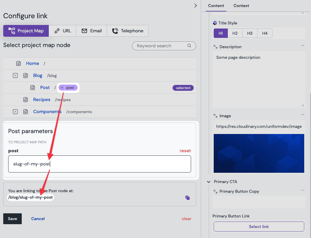This screenshot has width=311, height=238.
Task: Click the selected badge on Post row
Action: click(x=183, y=88)
